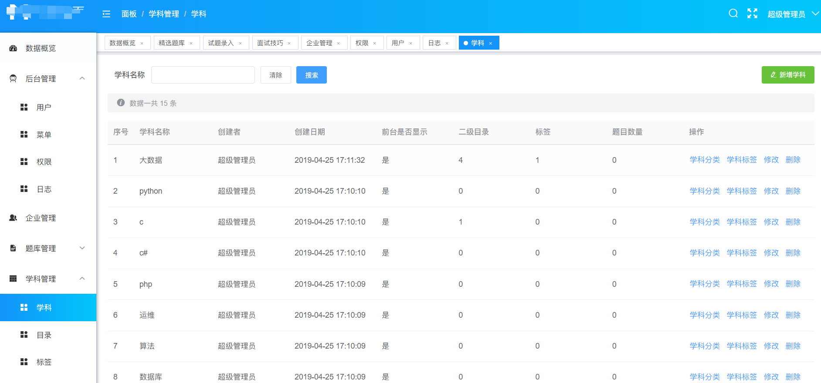Click the 学科管理 table icon

click(13, 279)
